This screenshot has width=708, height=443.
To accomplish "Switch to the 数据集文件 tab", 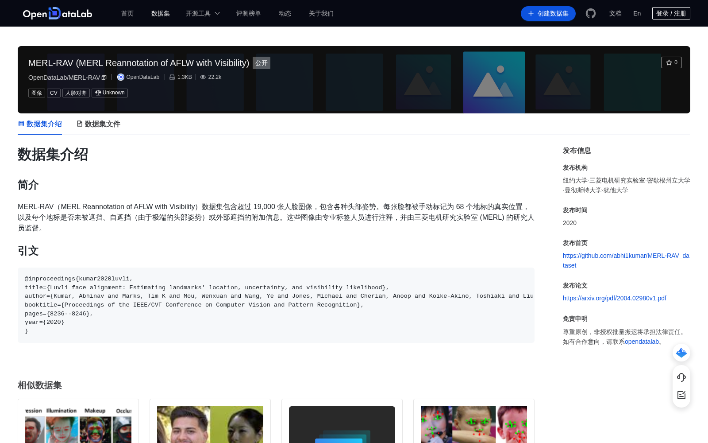I will pos(98,124).
